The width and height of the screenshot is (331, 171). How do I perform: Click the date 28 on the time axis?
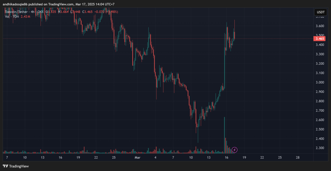point(298,157)
